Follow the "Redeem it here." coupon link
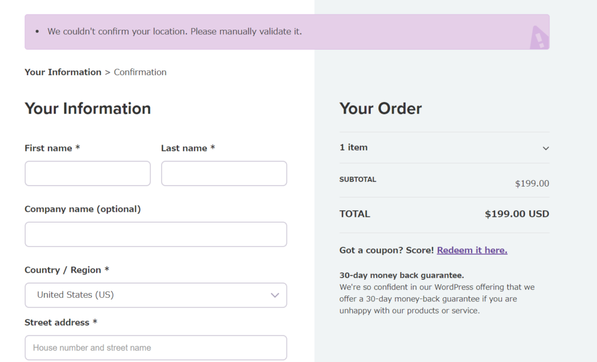597x362 pixels. [x=472, y=250]
